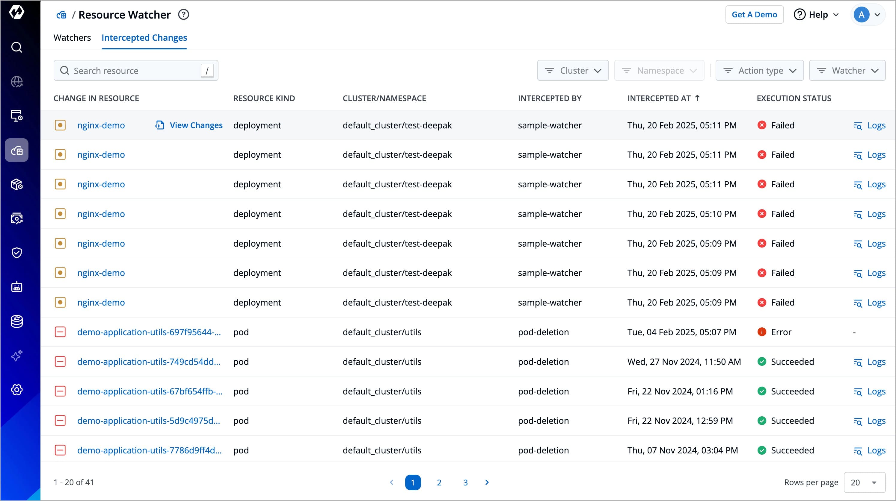Open the settings gear icon in the sidebar
The height and width of the screenshot is (501, 896).
coord(17,389)
